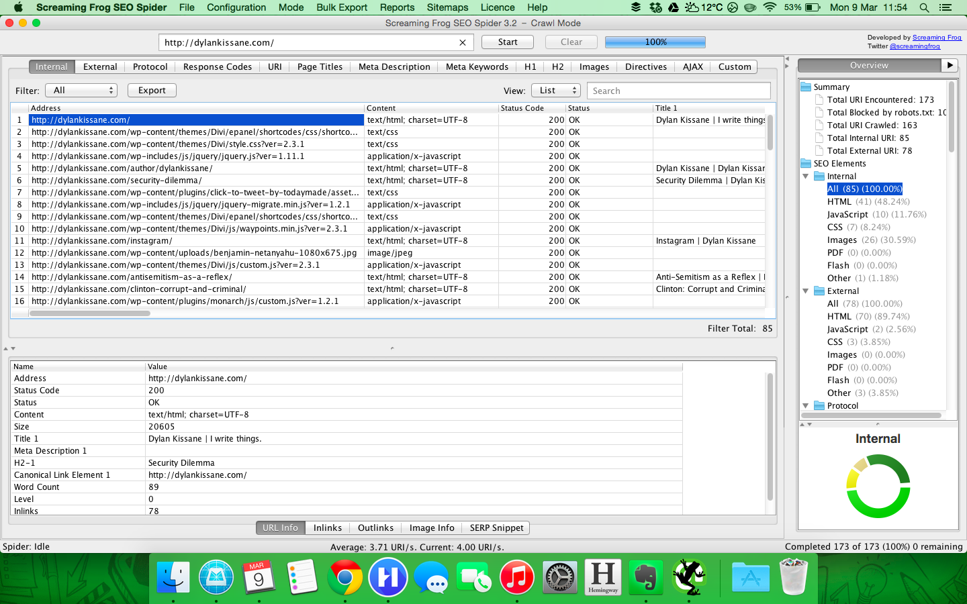Select the Summary folder in Overview

825,87
